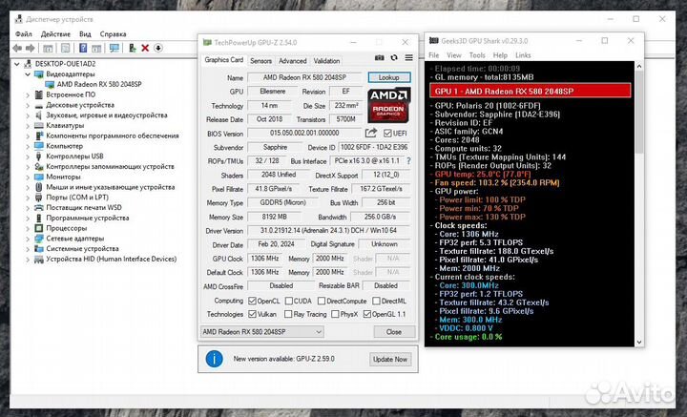The width and height of the screenshot is (687, 417).
Task: Expand the Порты (COM и LPT) node
Action: click(x=28, y=198)
